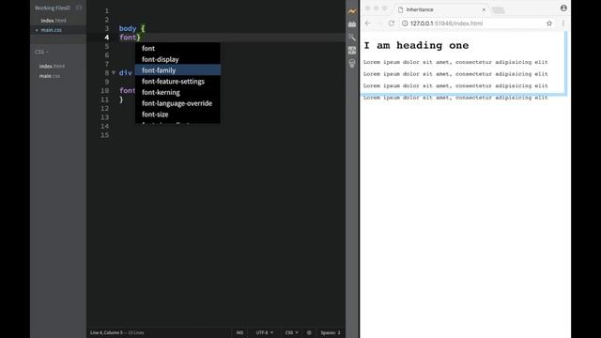This screenshot has width=601, height=338.
Task: Click the site info icon in the address bar
Action: click(x=405, y=23)
